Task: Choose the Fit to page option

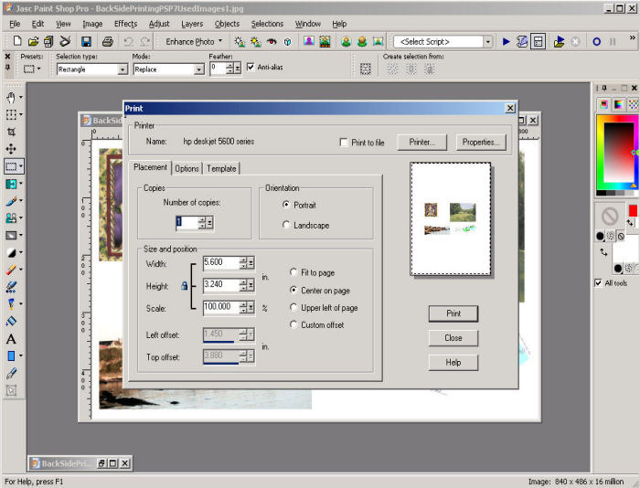Action: pos(293,272)
